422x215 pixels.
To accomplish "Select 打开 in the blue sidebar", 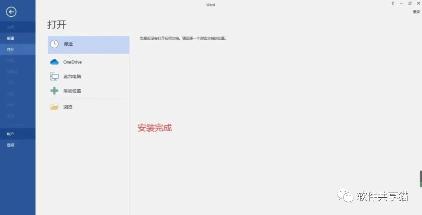I will click(17, 50).
